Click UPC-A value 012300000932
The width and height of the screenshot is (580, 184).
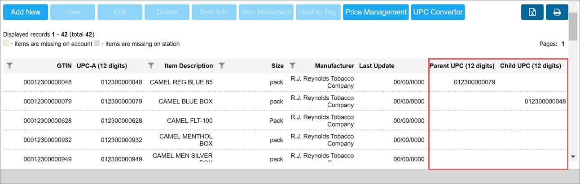point(121,140)
